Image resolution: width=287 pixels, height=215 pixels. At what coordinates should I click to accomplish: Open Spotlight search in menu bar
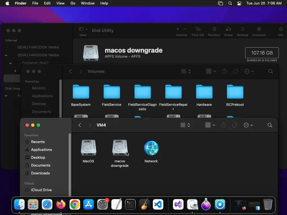[x=230, y=3]
